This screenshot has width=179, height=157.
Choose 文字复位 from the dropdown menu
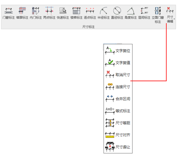[118, 51]
